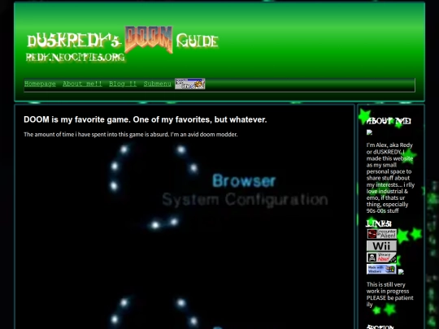
Task: Click the DOOM logo in the header
Action: [149, 40]
